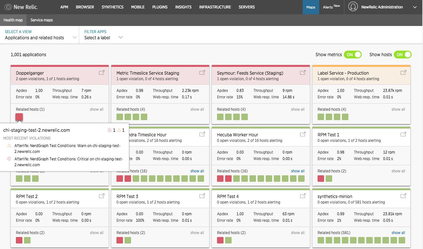Click Seymour: Feeds Service (Staging) title
This screenshot has height=249, width=423.
tap(250, 73)
